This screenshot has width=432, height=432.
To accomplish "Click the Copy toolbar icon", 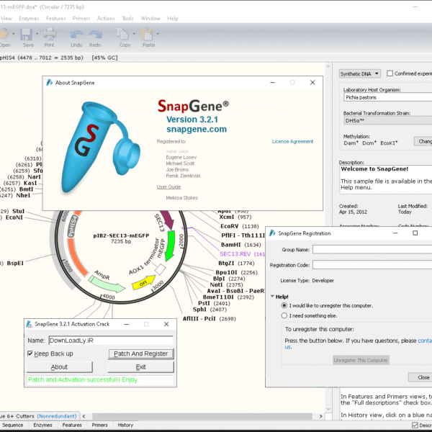I will 122,34.
